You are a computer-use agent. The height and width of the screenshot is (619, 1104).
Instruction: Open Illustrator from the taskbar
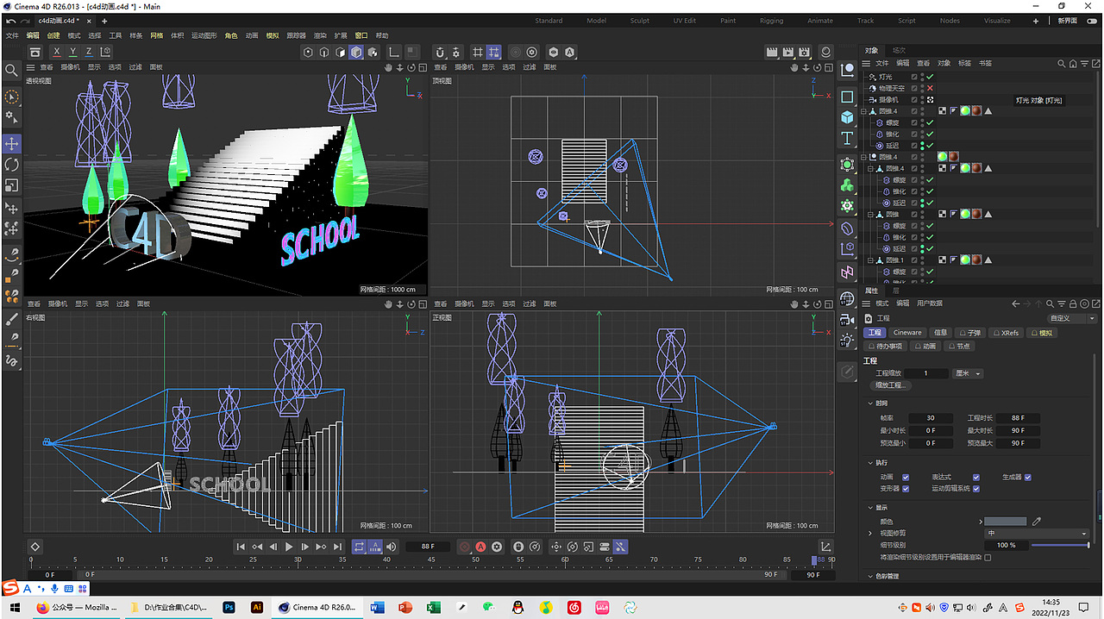256,607
